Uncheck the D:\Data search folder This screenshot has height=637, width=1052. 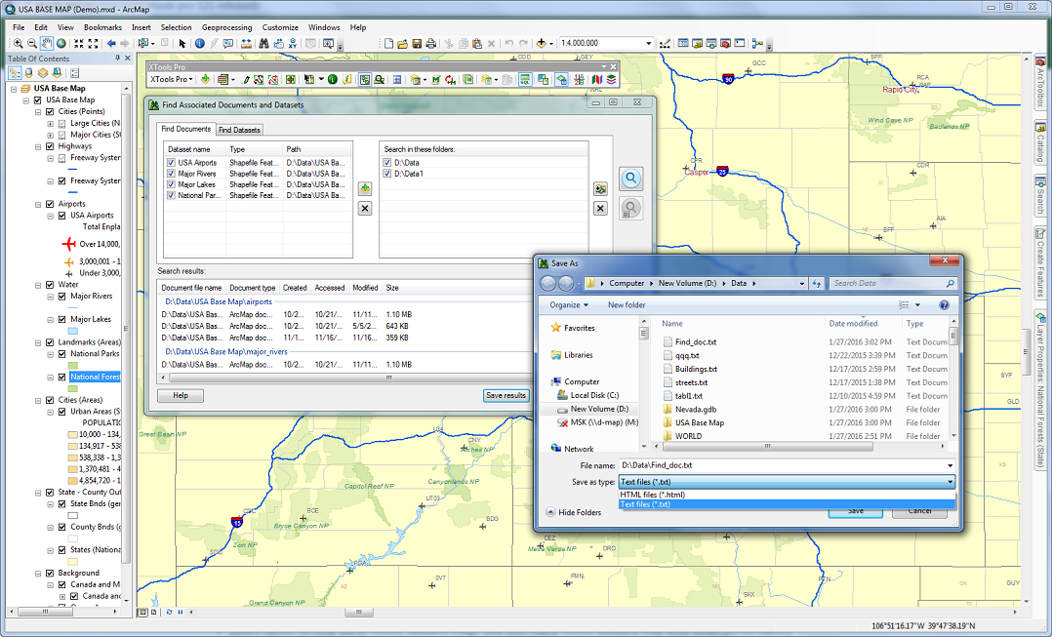click(x=387, y=163)
